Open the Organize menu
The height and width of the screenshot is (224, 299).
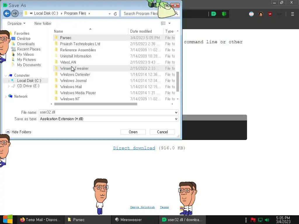point(16,23)
